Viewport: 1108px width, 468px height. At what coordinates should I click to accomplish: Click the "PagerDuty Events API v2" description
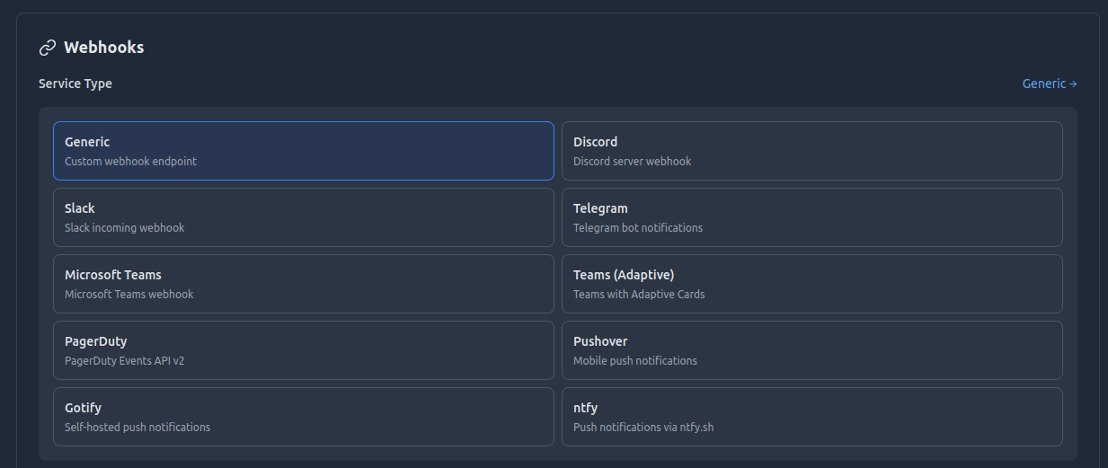pos(124,361)
